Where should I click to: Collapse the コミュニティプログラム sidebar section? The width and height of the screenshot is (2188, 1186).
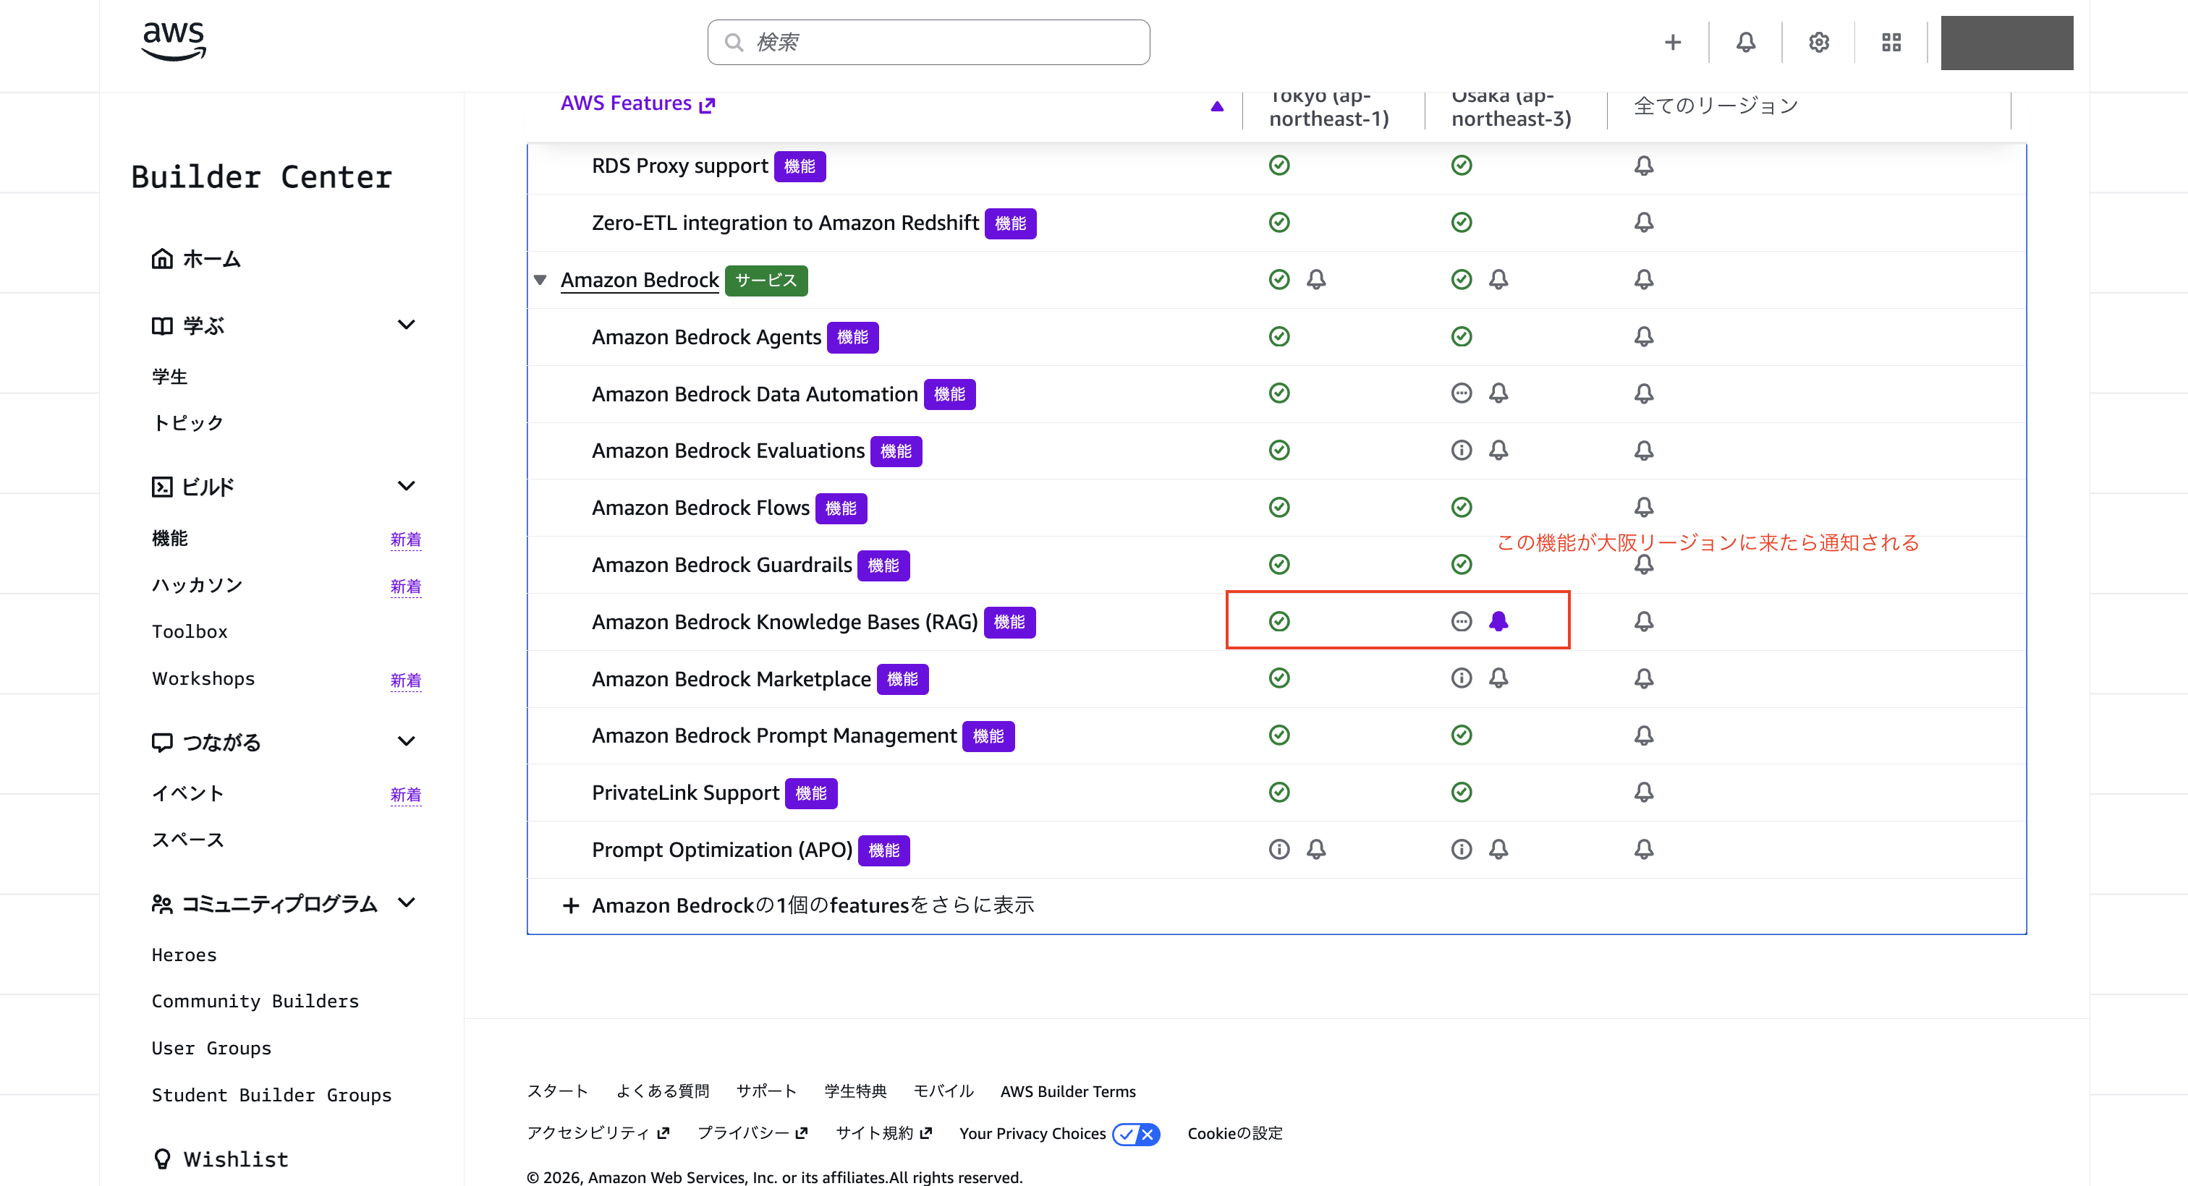pos(406,903)
